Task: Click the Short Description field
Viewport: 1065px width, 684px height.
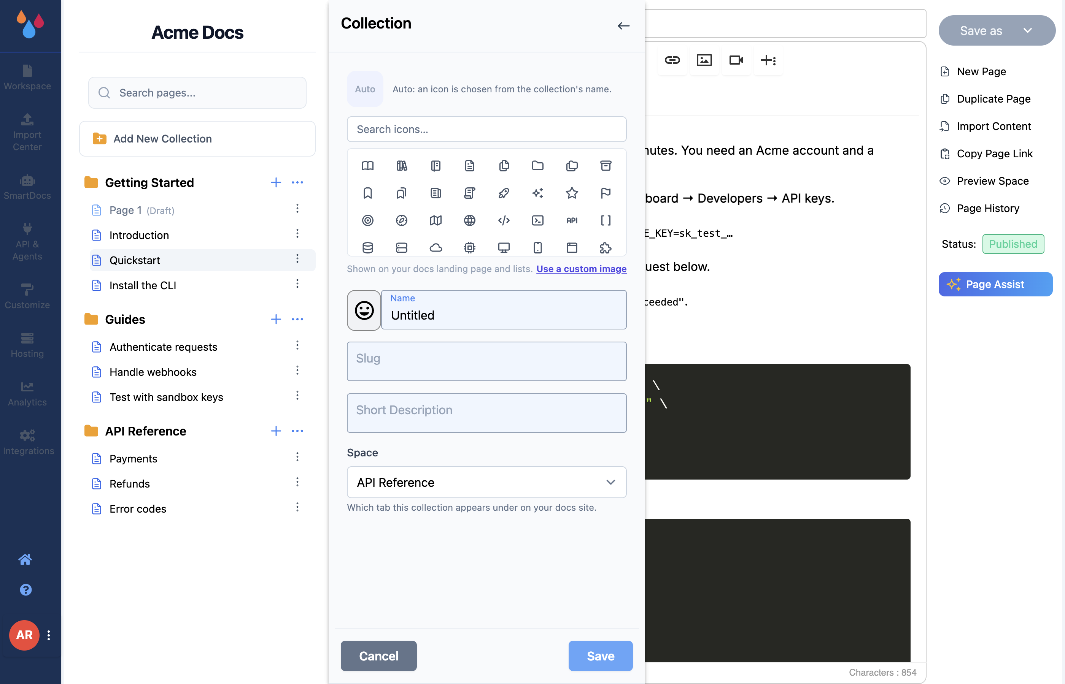Action: coord(487,413)
